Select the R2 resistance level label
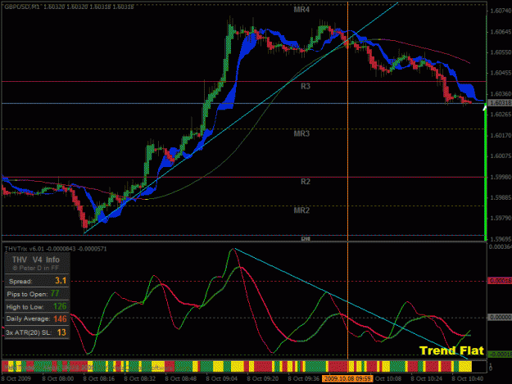Viewport: 512px width, 384px height. 306,182
